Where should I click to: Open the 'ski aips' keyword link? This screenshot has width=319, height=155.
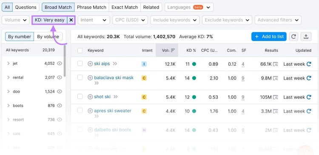pyautogui.click(x=102, y=64)
